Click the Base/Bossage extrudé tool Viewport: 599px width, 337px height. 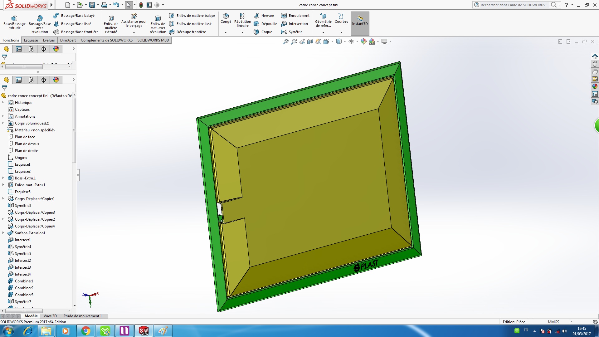tap(14, 22)
